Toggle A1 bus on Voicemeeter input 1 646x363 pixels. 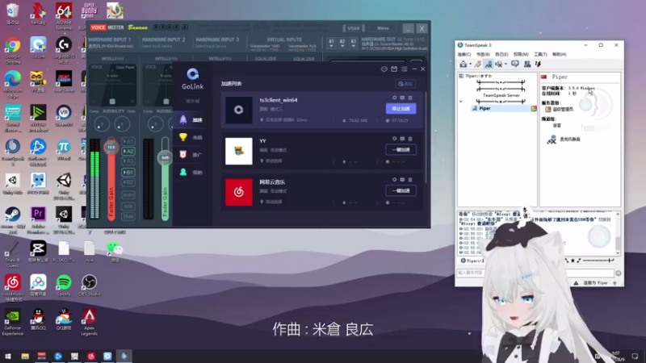click(128, 142)
